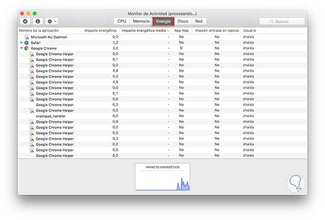325x220 pixels.
Task: Expand the Safari disclosure triangle
Action: tap(21, 43)
